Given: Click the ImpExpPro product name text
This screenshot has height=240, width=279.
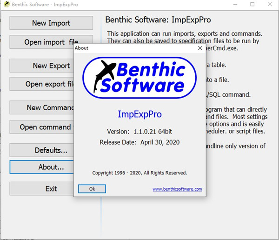Looking at the screenshot, I should [x=139, y=114].
